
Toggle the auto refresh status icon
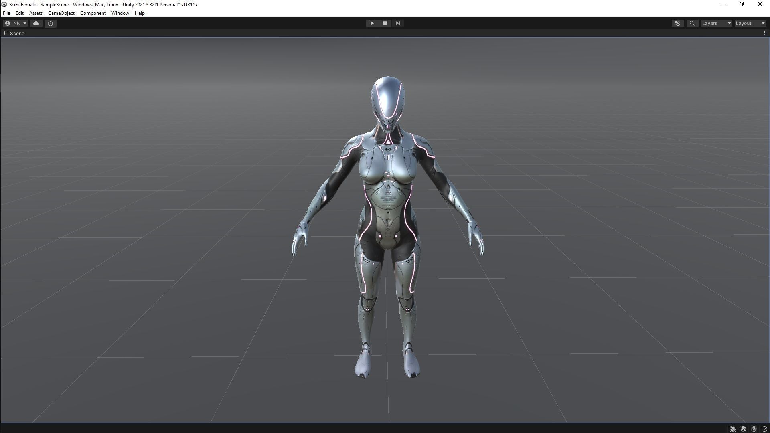(754, 429)
